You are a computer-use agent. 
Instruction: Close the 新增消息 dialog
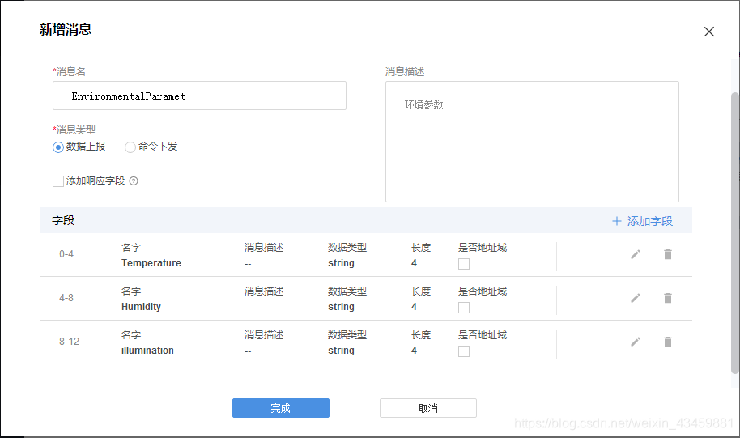click(709, 32)
